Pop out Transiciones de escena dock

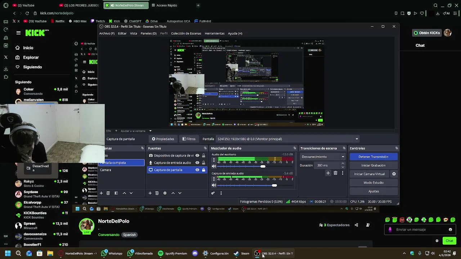point(344,148)
